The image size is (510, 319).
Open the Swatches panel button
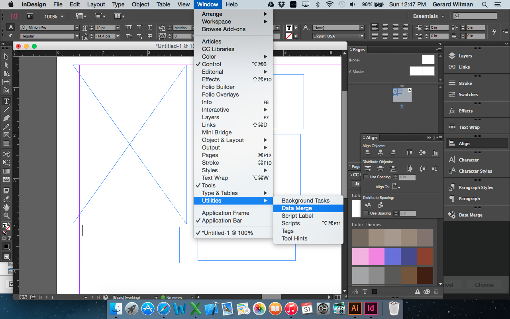coord(477,95)
